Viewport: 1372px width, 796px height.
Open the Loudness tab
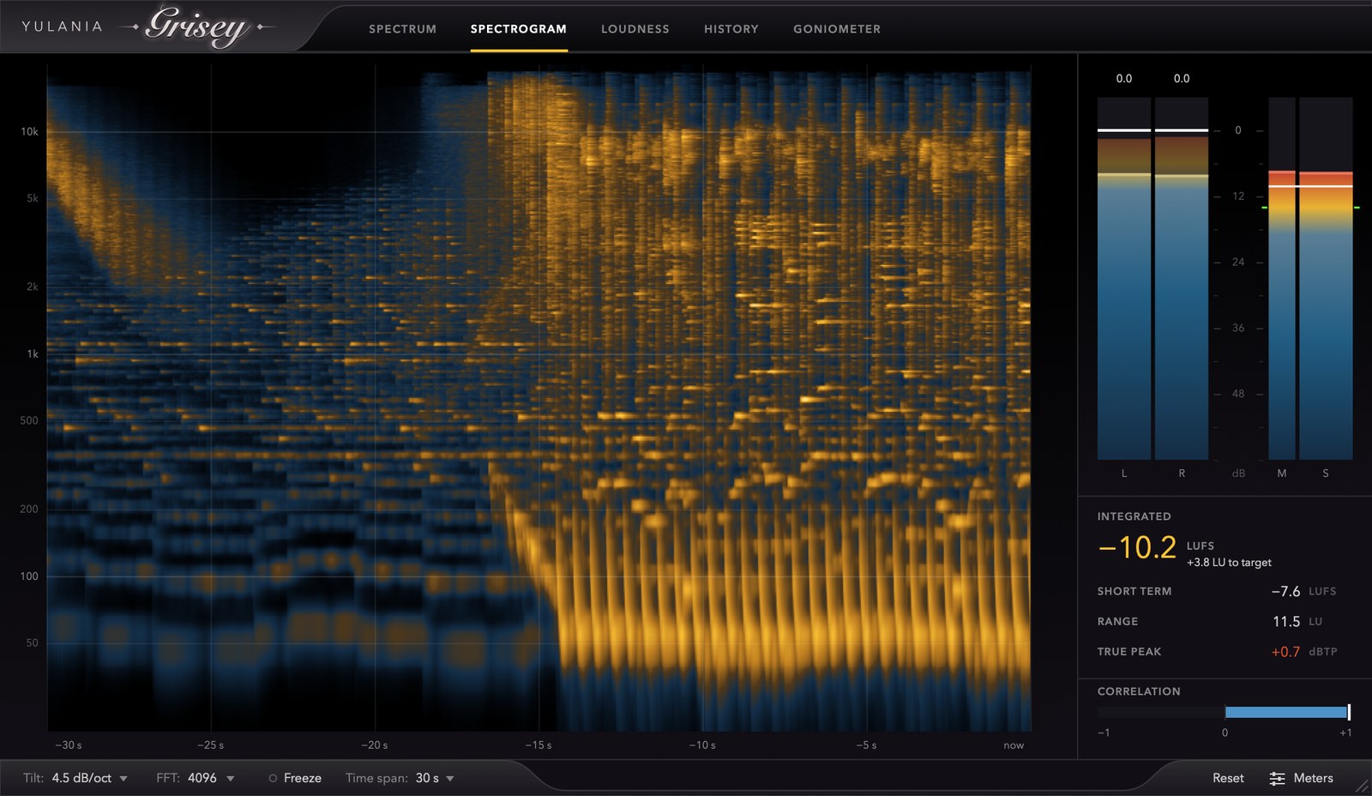point(635,29)
